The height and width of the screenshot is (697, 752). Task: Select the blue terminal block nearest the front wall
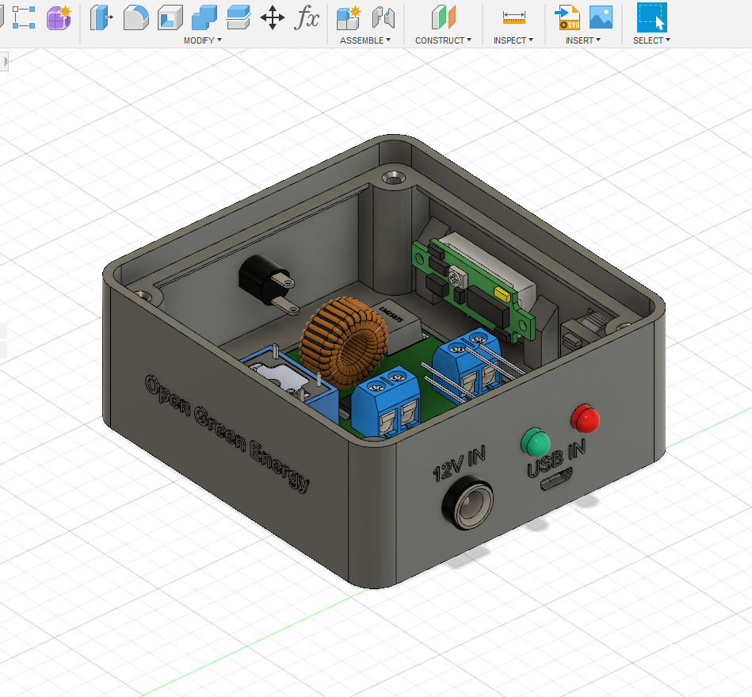click(x=387, y=401)
